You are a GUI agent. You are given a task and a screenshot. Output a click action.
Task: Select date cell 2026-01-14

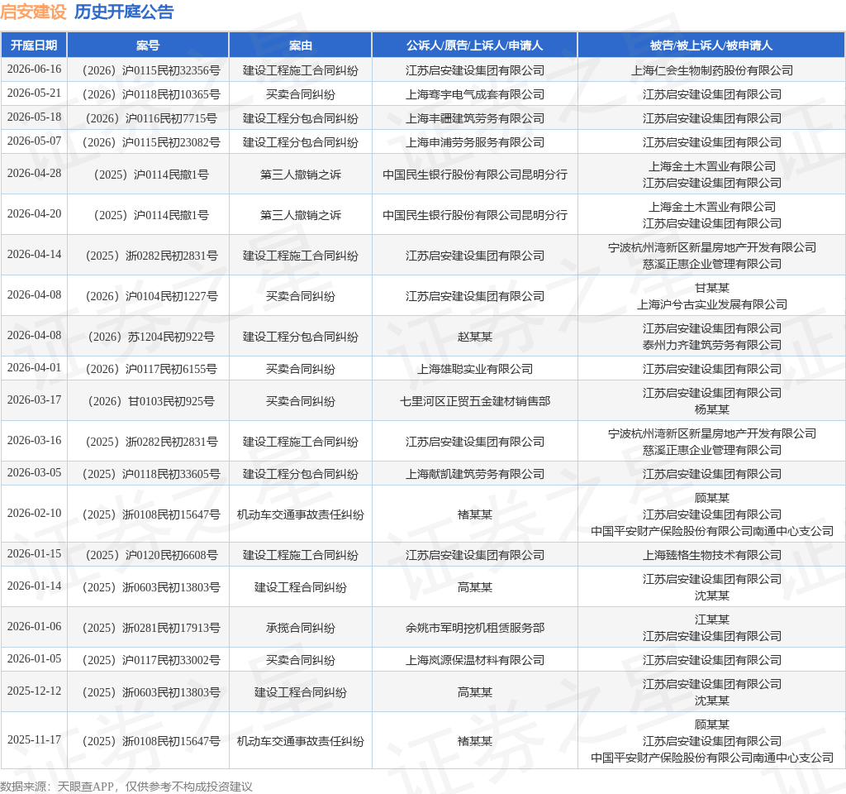(x=34, y=586)
